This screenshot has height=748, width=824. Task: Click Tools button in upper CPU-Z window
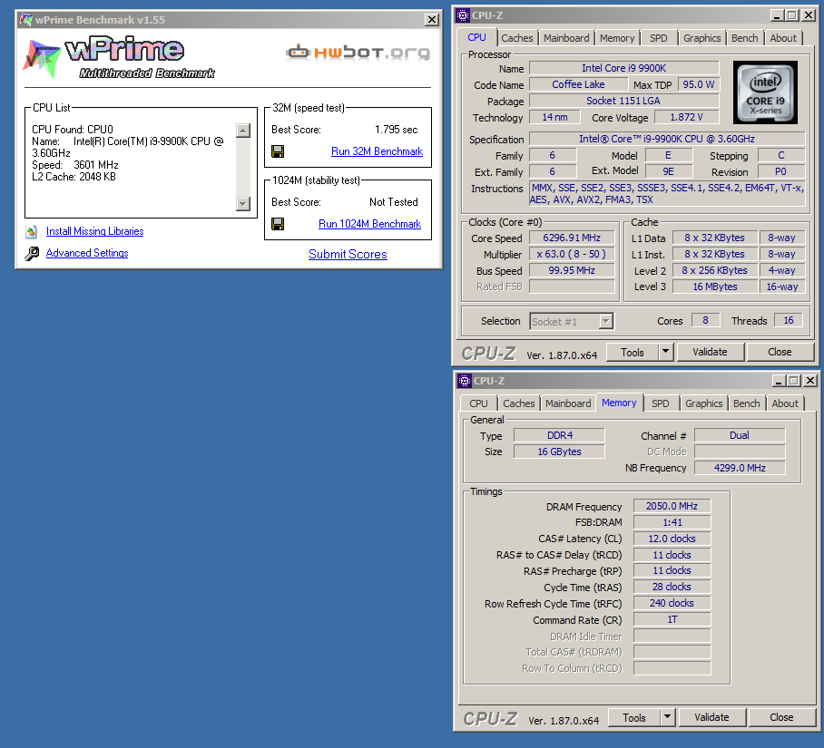coord(633,352)
